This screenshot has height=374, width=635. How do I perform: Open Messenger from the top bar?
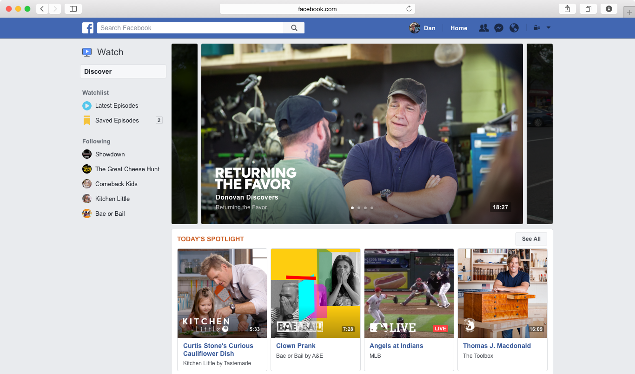tap(499, 28)
